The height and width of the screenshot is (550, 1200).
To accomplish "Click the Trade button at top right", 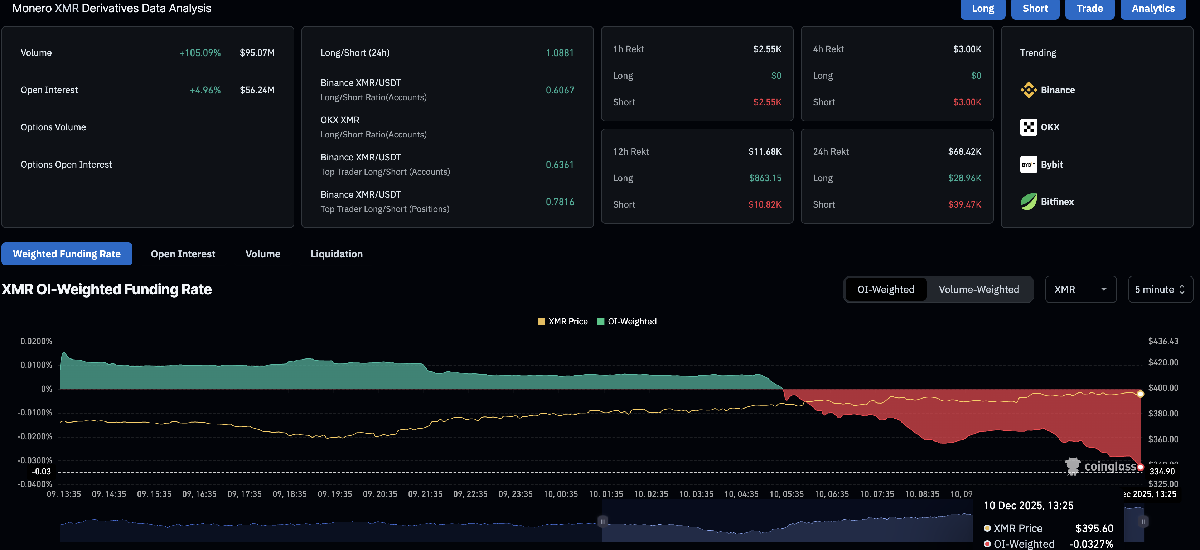I will [x=1090, y=8].
